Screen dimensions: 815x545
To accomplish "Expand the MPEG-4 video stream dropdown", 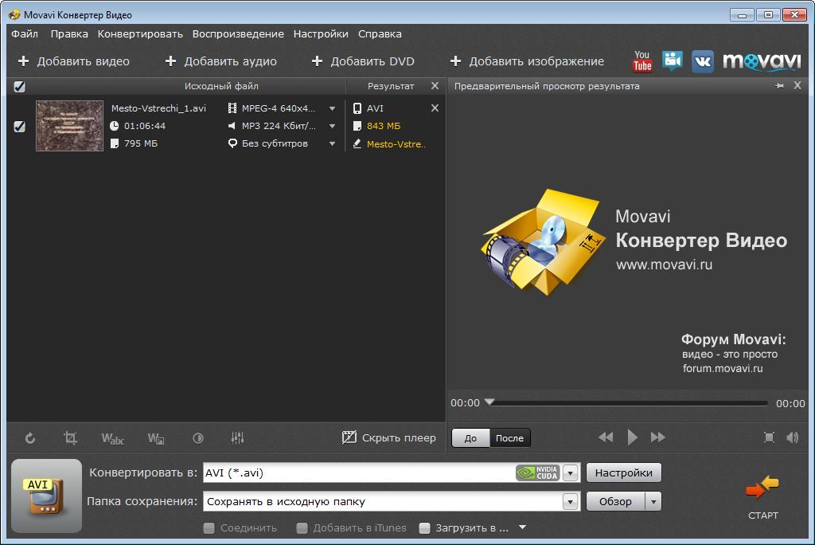I will [x=333, y=108].
